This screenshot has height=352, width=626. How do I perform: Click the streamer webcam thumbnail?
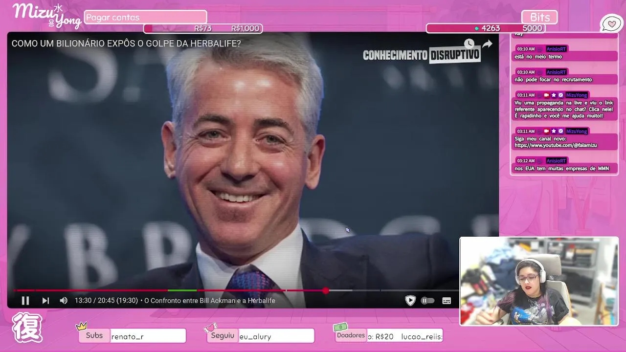[x=539, y=281]
